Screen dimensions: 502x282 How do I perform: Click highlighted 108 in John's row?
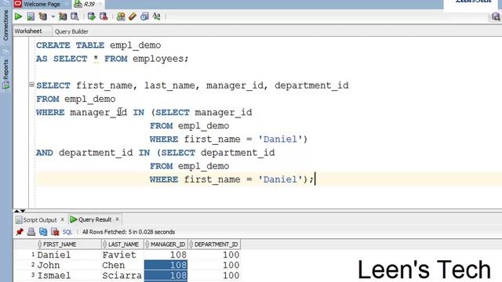pyautogui.click(x=166, y=265)
